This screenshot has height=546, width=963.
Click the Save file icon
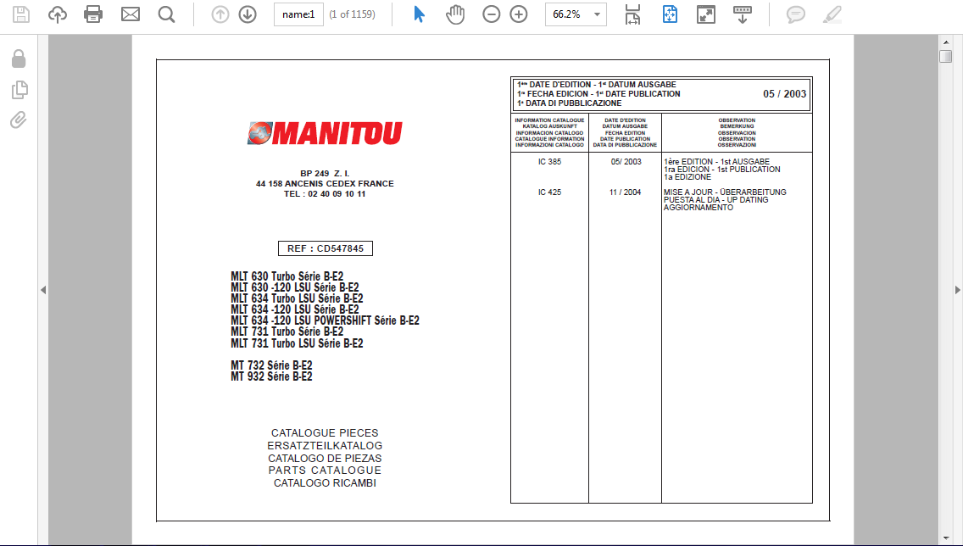point(21,14)
